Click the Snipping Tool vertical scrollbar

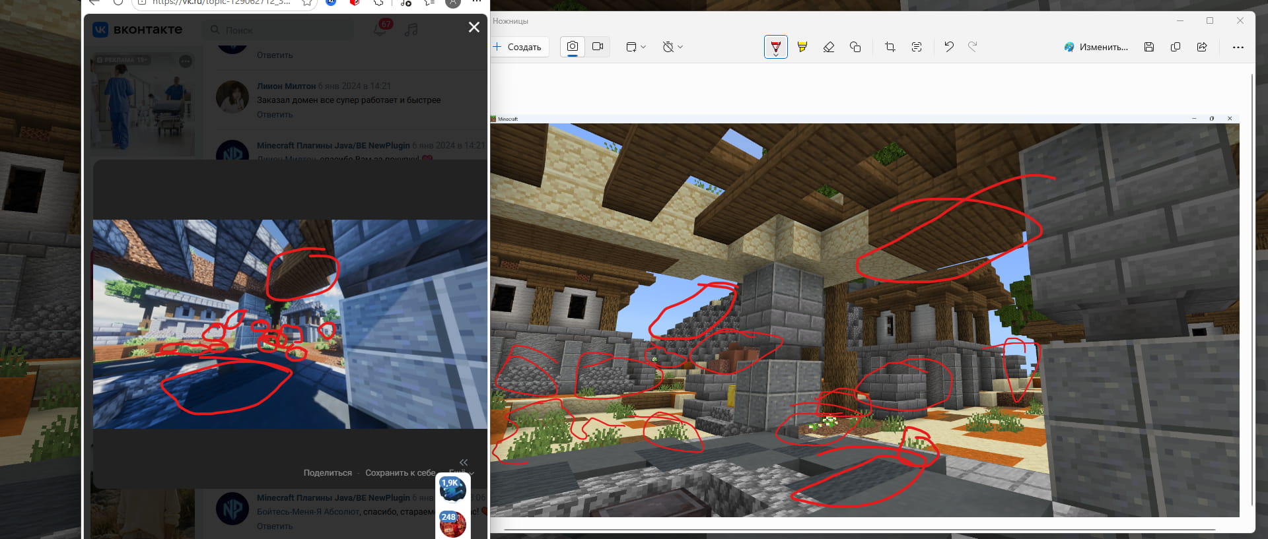pyautogui.click(x=1252, y=290)
